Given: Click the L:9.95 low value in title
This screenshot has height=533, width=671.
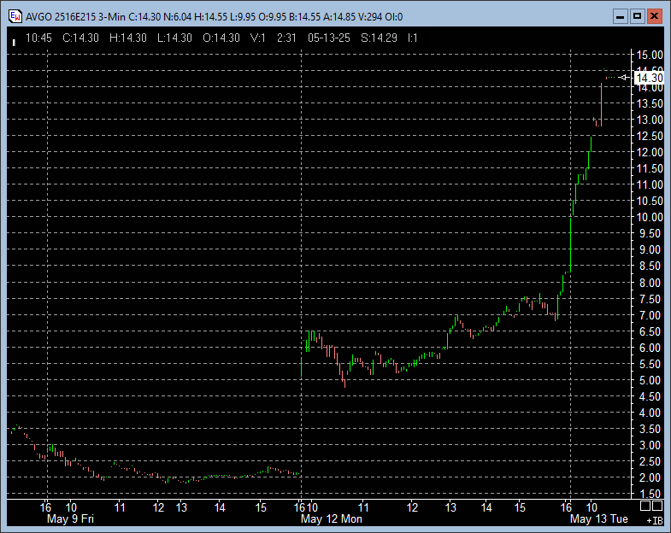Looking at the screenshot, I should (x=243, y=17).
